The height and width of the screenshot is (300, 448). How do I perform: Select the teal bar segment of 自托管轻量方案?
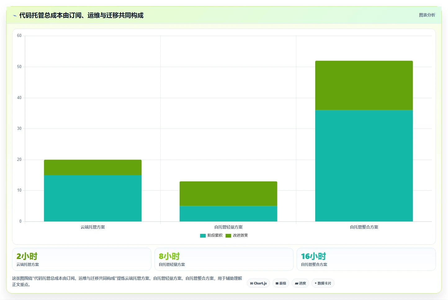[228, 214]
